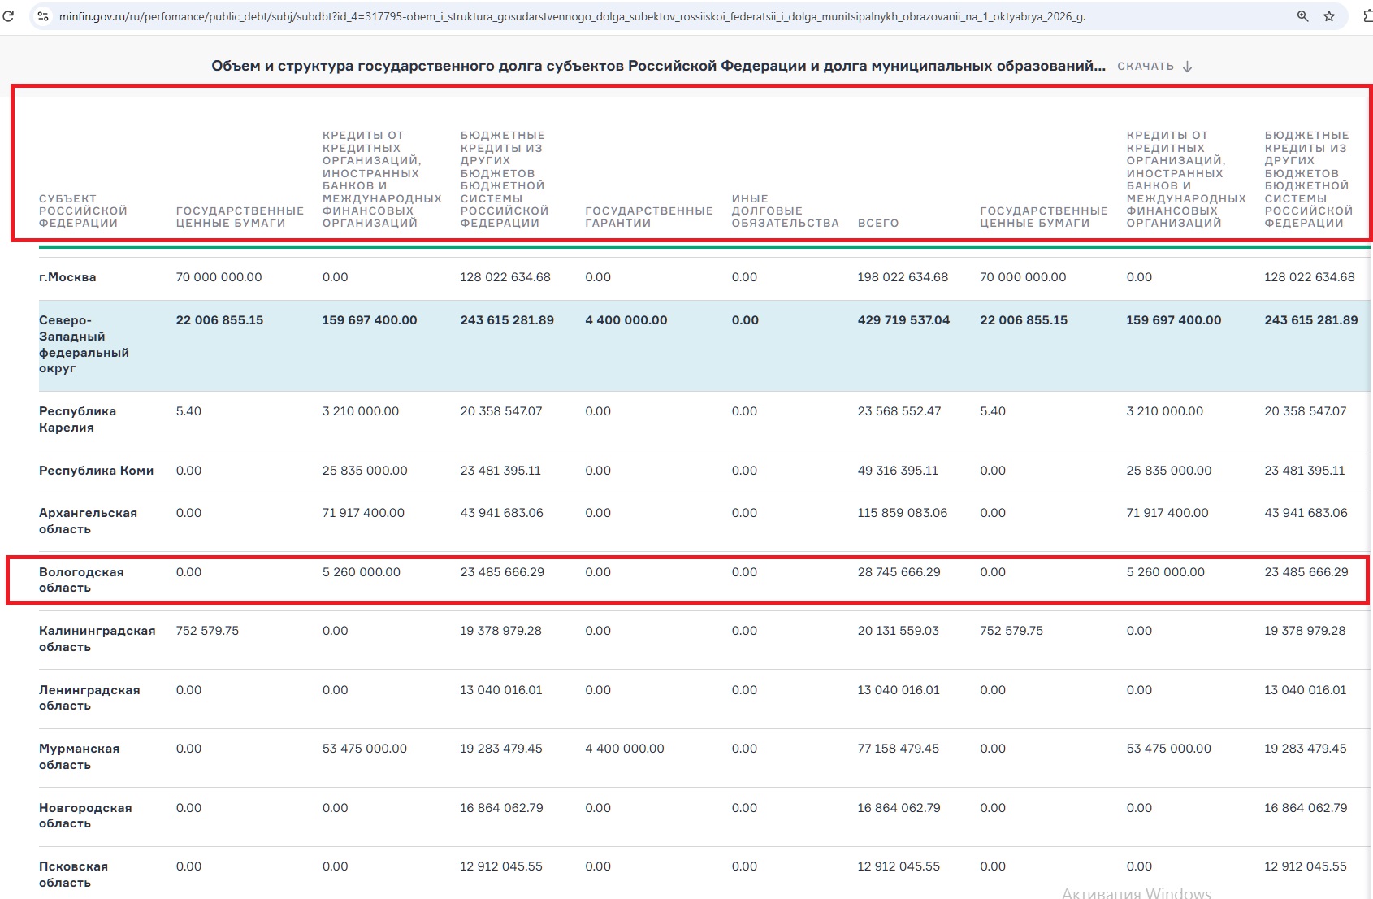Select the 'Новгородская область' row name
The height and width of the screenshot is (899, 1373).
pyautogui.click(x=85, y=815)
